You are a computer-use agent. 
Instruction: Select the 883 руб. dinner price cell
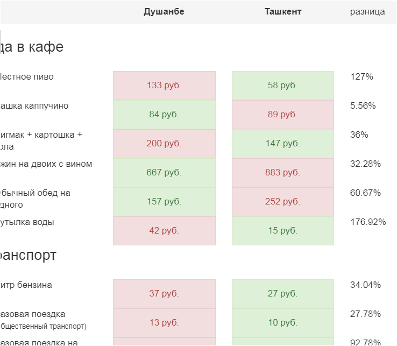pyautogui.click(x=283, y=173)
